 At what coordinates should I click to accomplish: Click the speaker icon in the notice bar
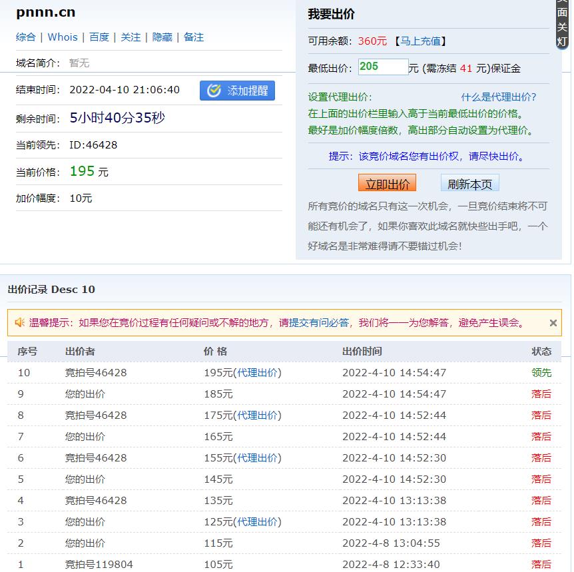pos(20,323)
